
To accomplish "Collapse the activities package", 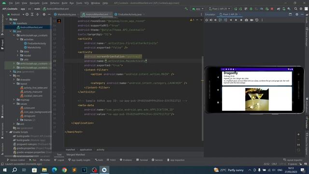I will 18,40.
